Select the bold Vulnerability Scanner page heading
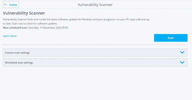The height and width of the screenshot is (100, 192). coord(24,13)
